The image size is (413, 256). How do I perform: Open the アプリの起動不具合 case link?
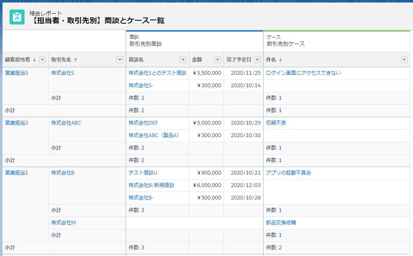[288, 173]
